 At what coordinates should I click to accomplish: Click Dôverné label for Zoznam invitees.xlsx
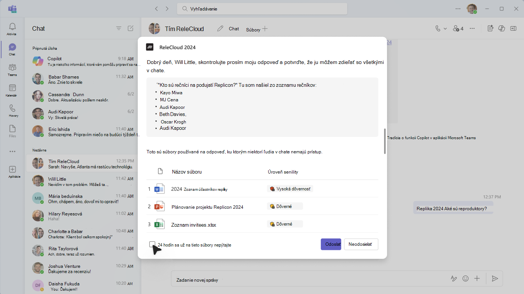285,224
